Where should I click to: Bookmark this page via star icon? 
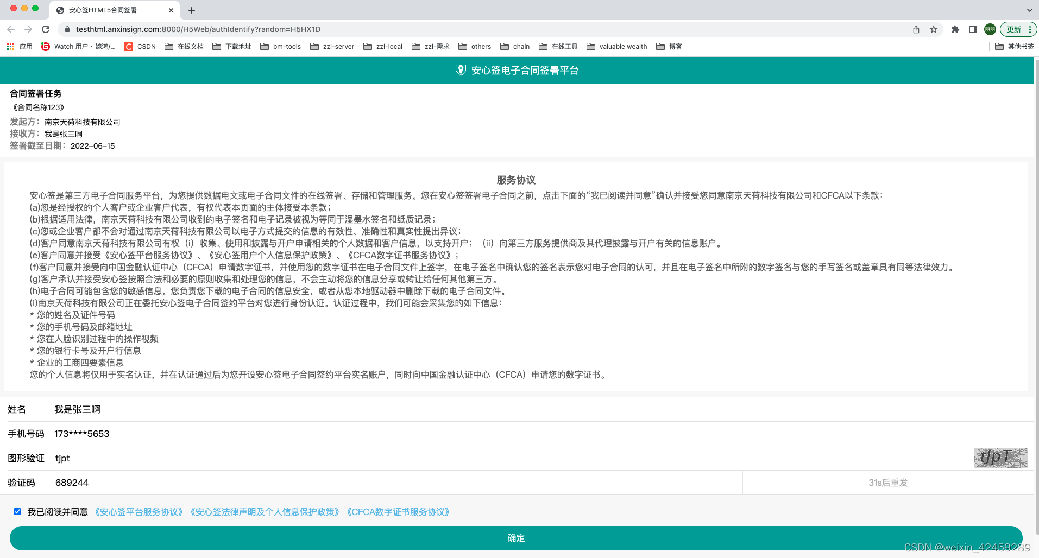tap(935, 29)
